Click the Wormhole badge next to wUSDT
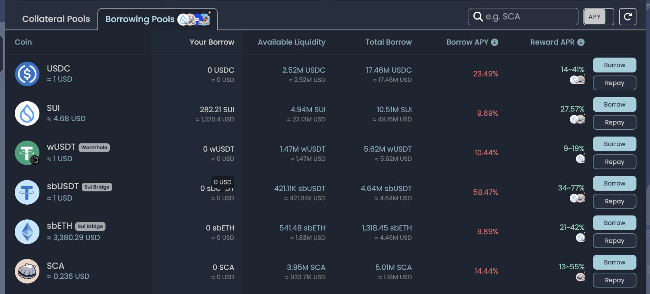Image resolution: width=650 pixels, height=294 pixels. [x=94, y=148]
